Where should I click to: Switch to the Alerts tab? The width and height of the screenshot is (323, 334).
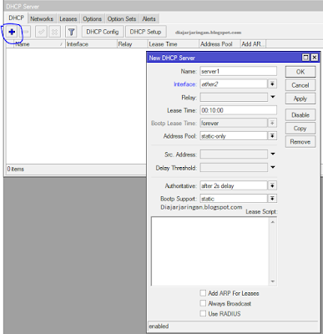(x=149, y=19)
